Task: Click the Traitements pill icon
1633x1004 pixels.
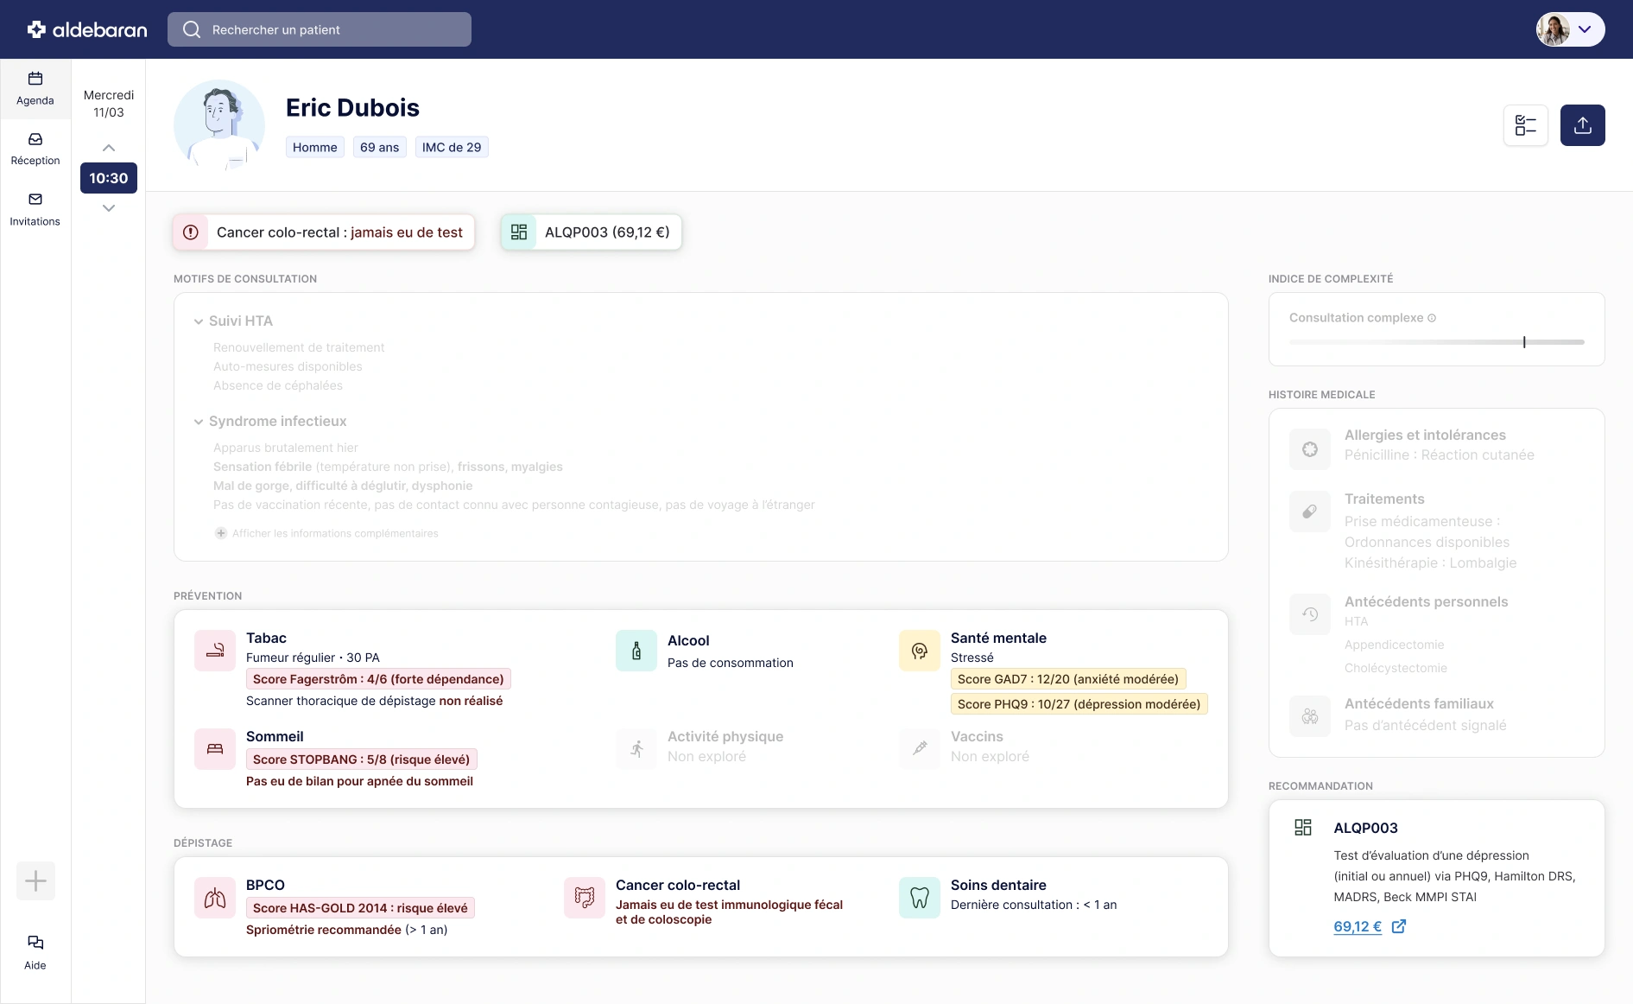Action: (x=1310, y=512)
